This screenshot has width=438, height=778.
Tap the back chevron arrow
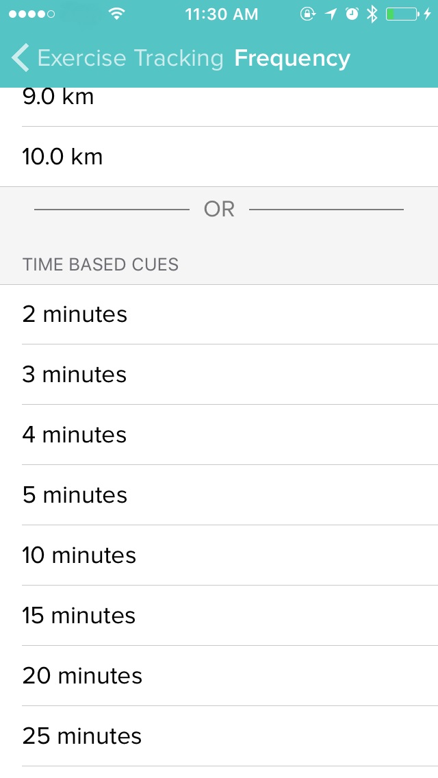tap(21, 58)
